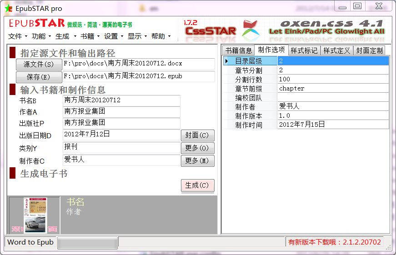Click the Word to Epub status label

coord(30,242)
